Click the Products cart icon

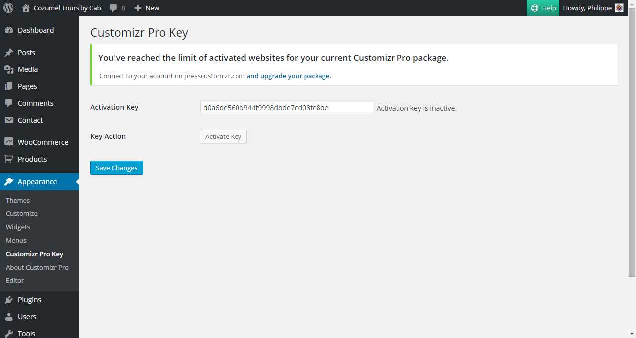[9, 159]
